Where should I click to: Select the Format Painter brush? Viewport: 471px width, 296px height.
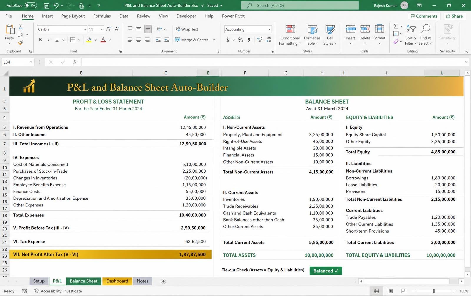tap(20, 43)
